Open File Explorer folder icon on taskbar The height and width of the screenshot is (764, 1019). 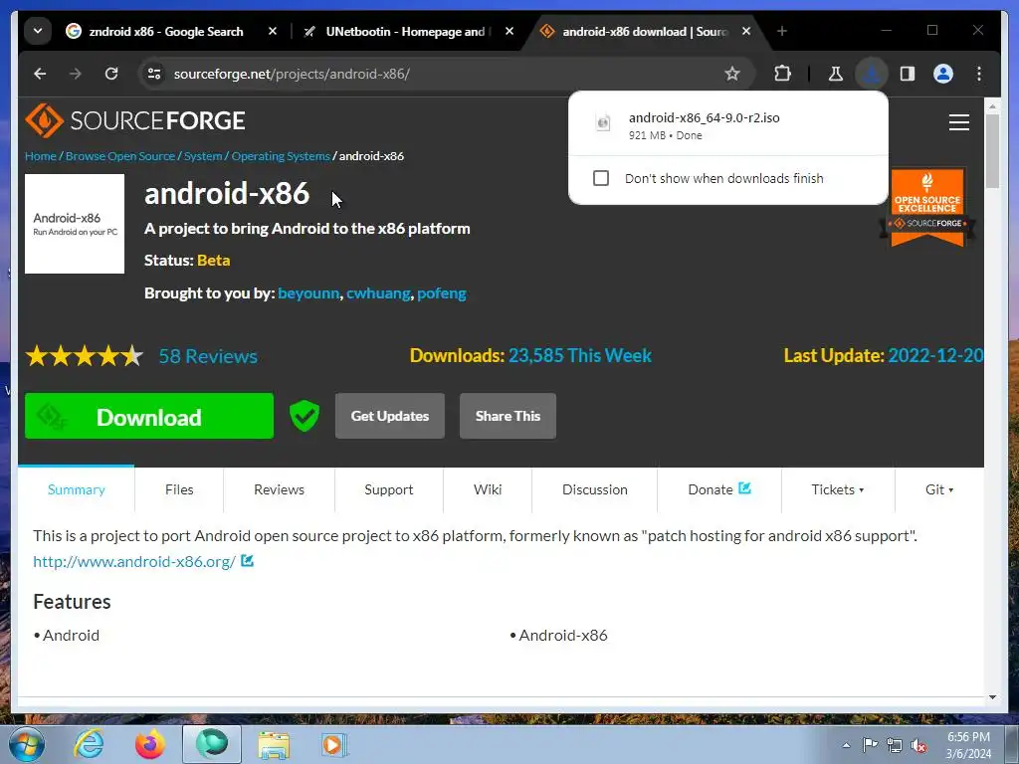coord(274,745)
